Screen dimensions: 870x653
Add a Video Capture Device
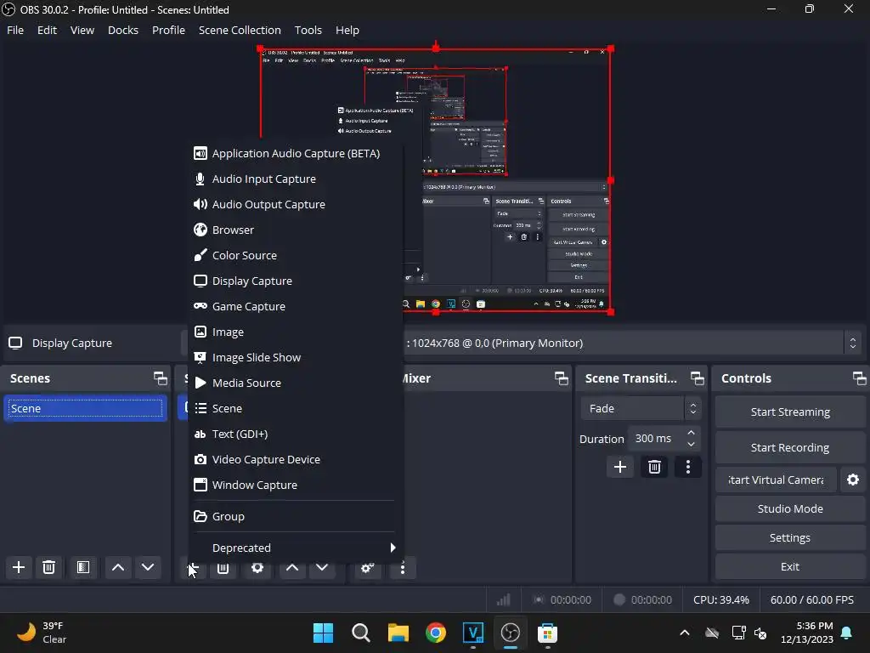point(295,460)
